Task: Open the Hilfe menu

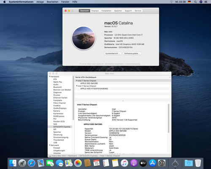Action: click(75, 2)
